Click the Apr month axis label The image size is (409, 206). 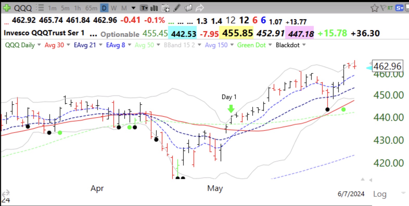pos(97,188)
